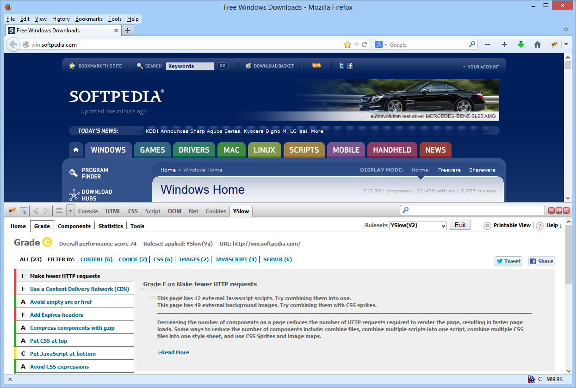Select the 'Add Expires headers' rule
This screenshot has width=576, height=388.
click(74, 314)
